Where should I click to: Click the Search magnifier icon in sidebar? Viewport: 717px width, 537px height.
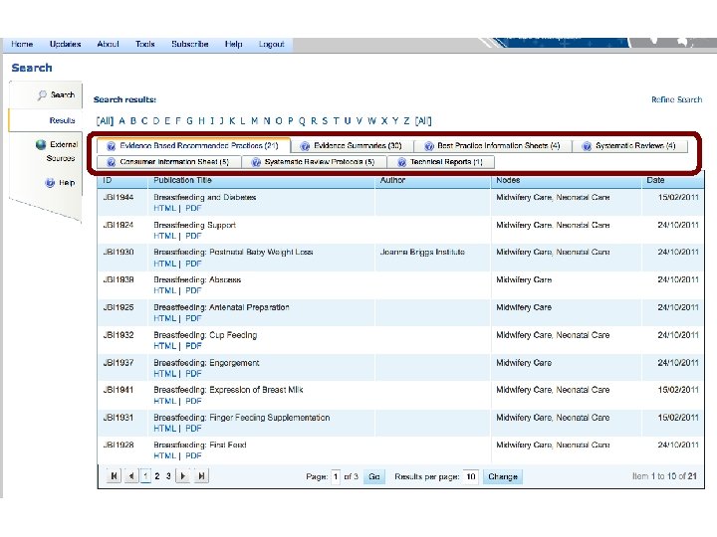tap(42, 95)
